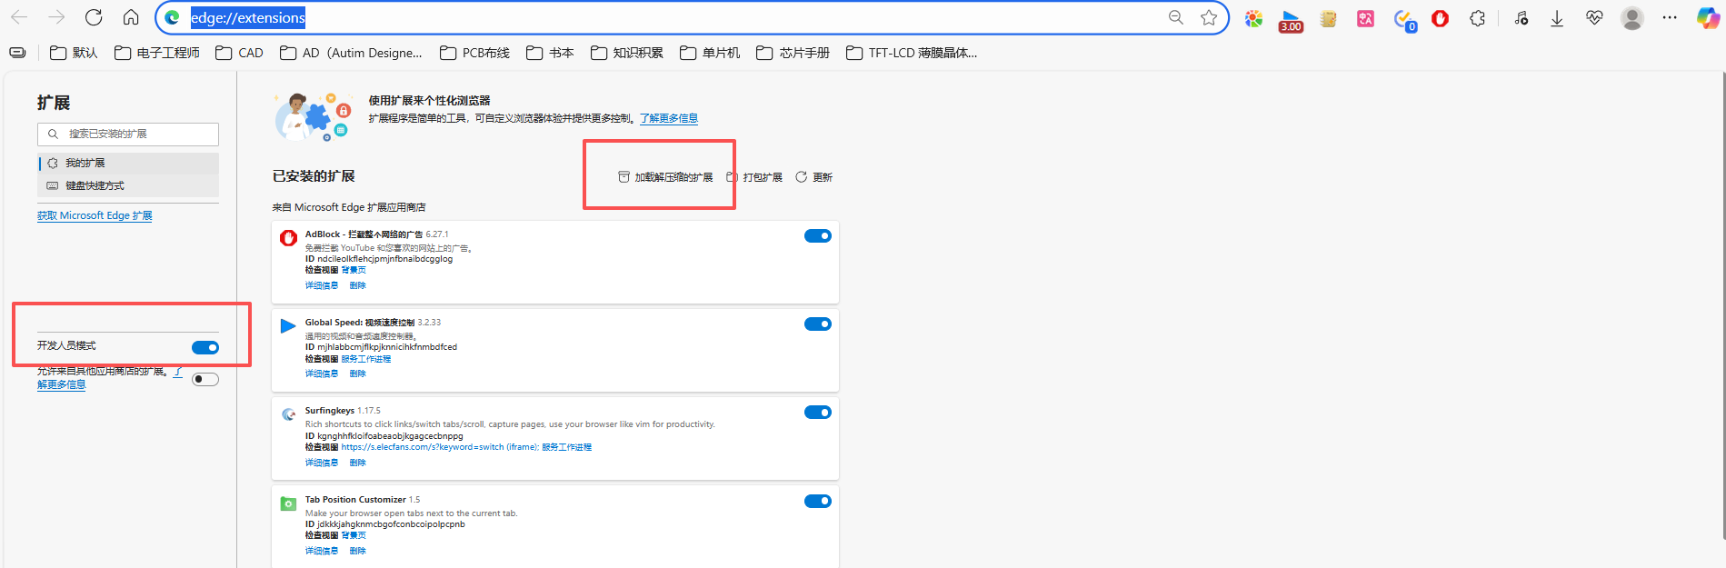Click 删除 to remove Surfingkeys
1726x568 pixels.
(357, 463)
